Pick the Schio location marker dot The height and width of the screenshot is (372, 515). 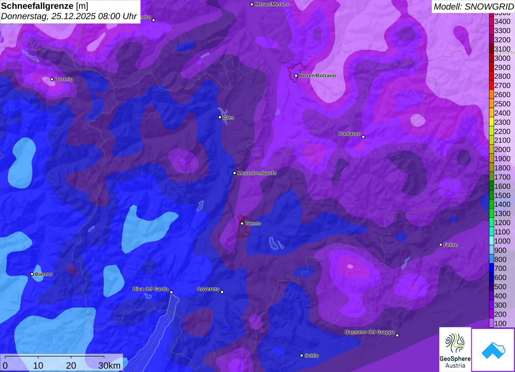302,355
